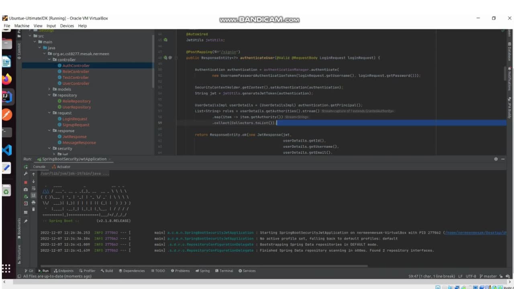Open the VirtualBox Input menu
This screenshot has height=289, width=514.
coord(51,26)
